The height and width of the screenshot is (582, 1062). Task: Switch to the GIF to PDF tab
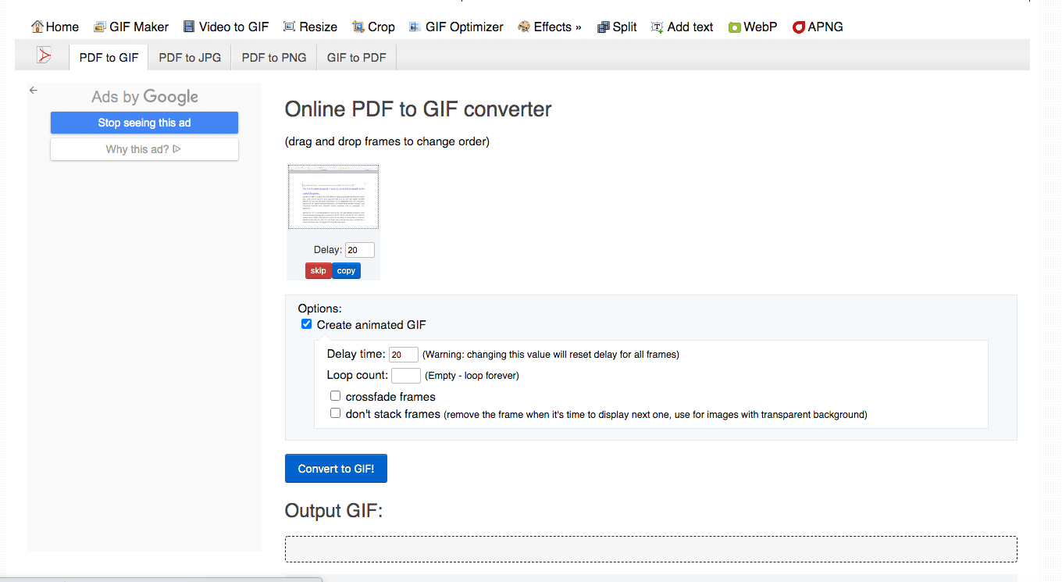356,58
